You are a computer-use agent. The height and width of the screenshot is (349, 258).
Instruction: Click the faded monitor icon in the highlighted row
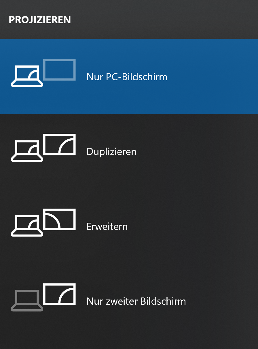(59, 70)
